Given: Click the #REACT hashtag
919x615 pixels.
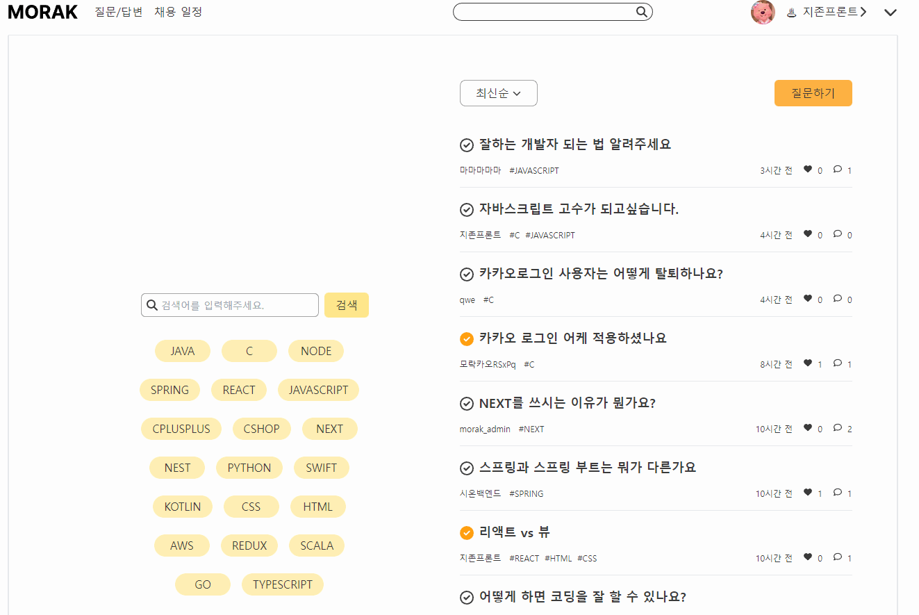Looking at the screenshot, I should click(524, 558).
